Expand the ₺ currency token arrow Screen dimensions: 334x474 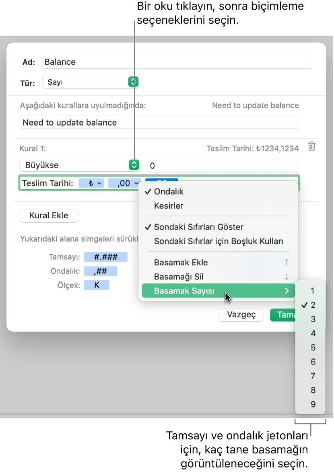coord(99,183)
